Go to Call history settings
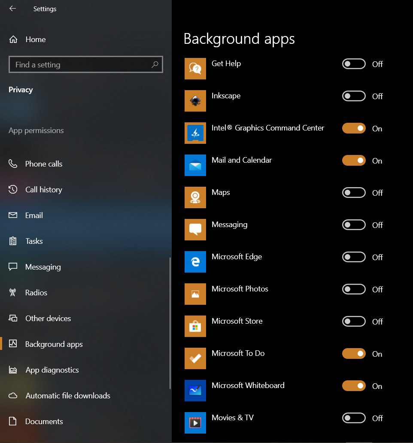Image resolution: width=413 pixels, height=443 pixels. [44, 190]
